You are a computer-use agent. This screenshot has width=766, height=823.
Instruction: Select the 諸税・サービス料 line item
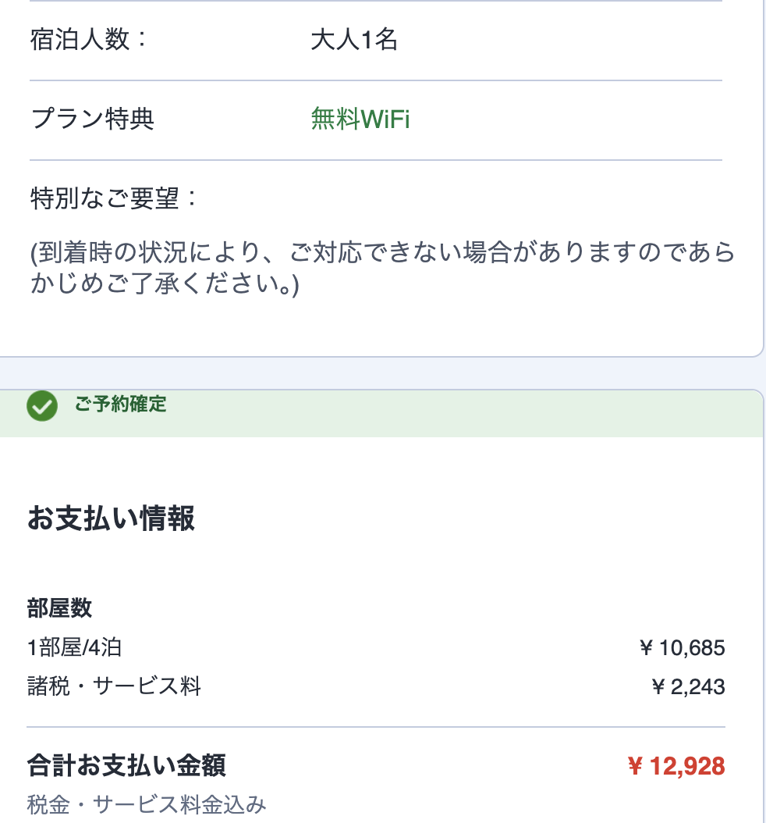point(114,687)
